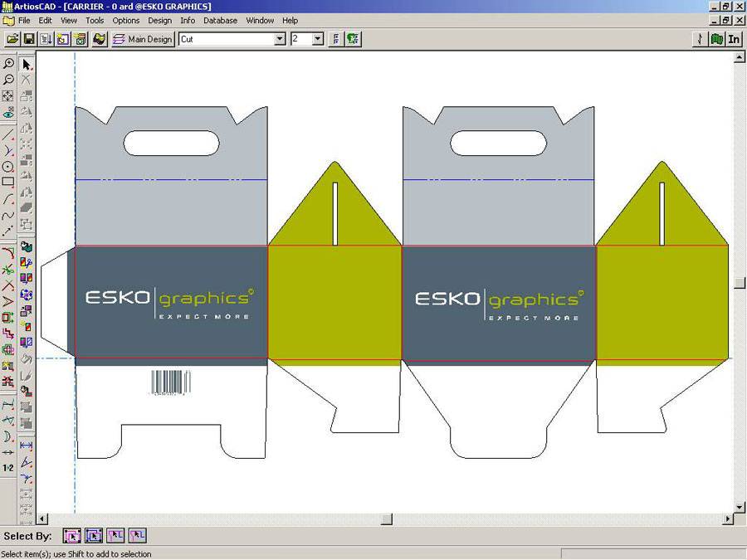Click the left handle cutout oval

pyautogui.click(x=171, y=143)
